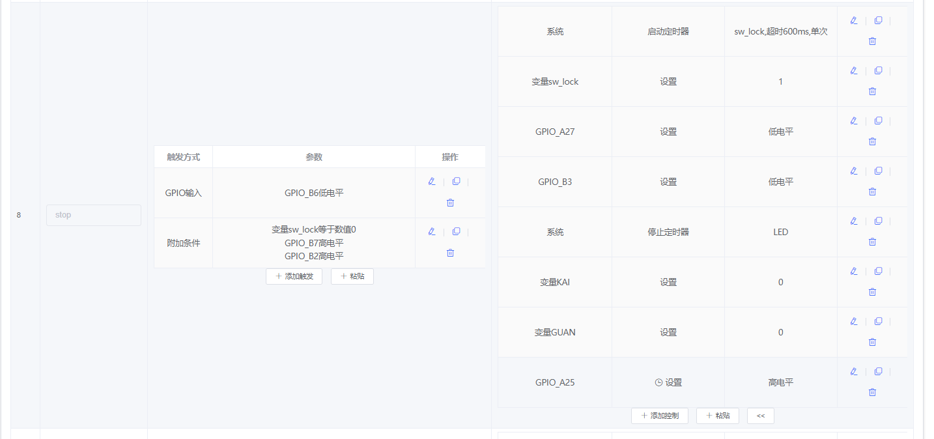
Task: Delete the 变量KAI setting row
Action: (872, 292)
